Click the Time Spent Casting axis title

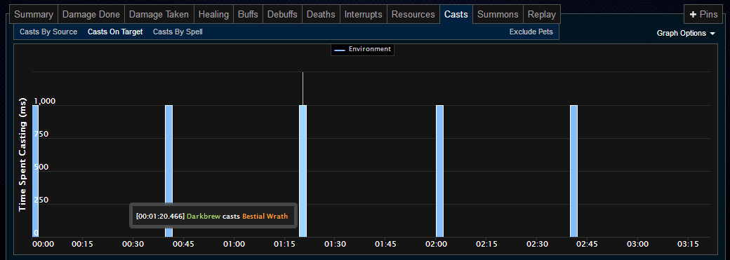pyautogui.click(x=22, y=154)
